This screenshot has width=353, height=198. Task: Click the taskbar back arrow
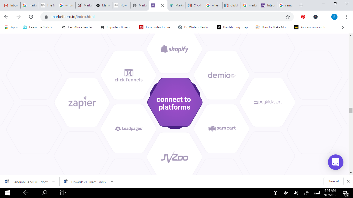26,193
